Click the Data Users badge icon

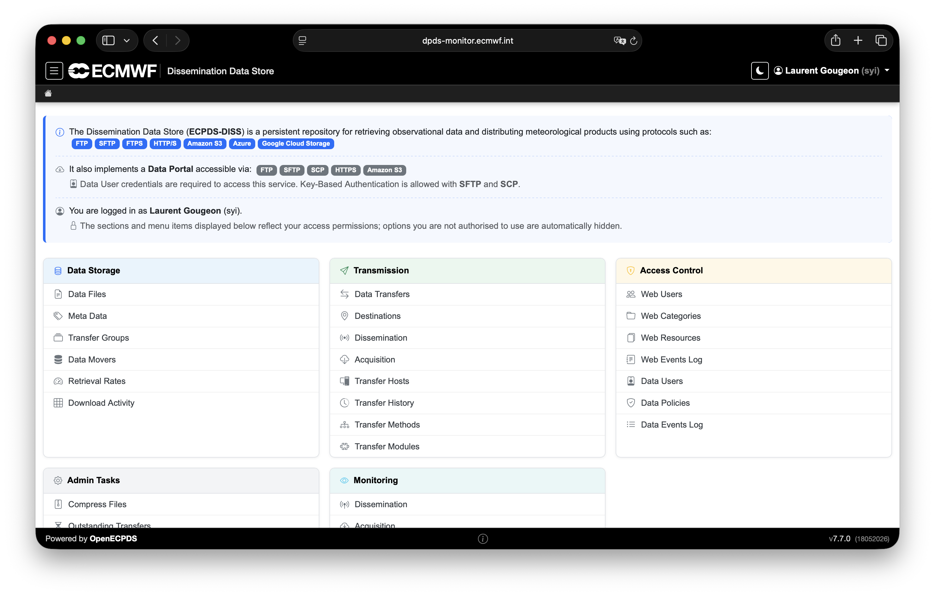click(x=631, y=381)
